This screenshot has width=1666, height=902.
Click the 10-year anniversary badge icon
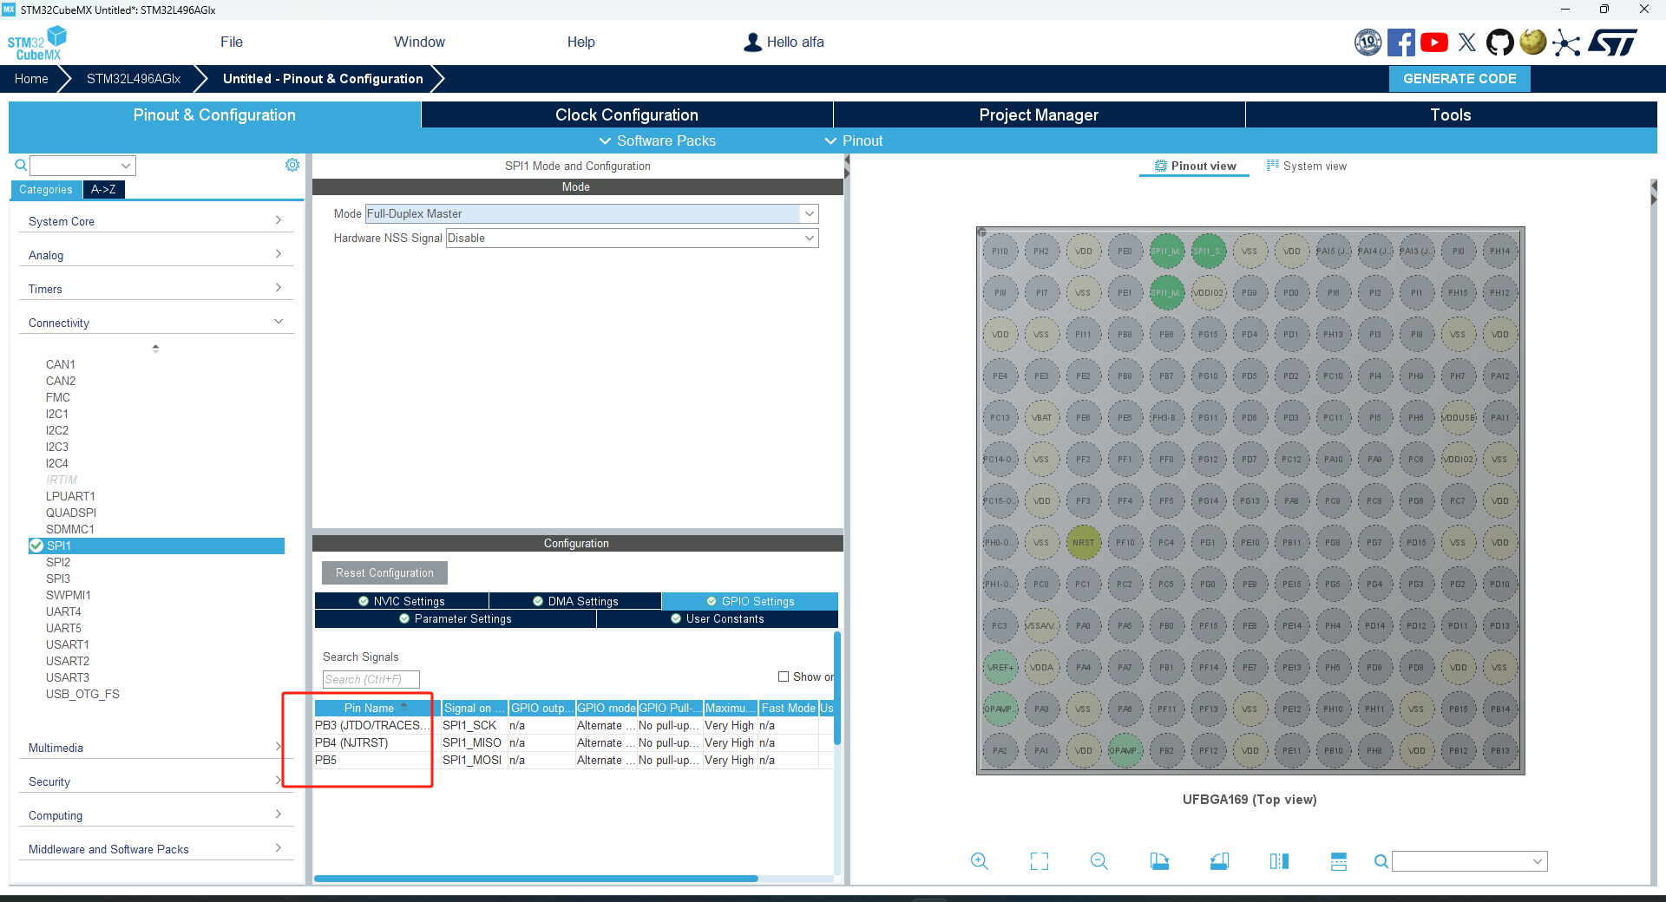pos(1368,42)
